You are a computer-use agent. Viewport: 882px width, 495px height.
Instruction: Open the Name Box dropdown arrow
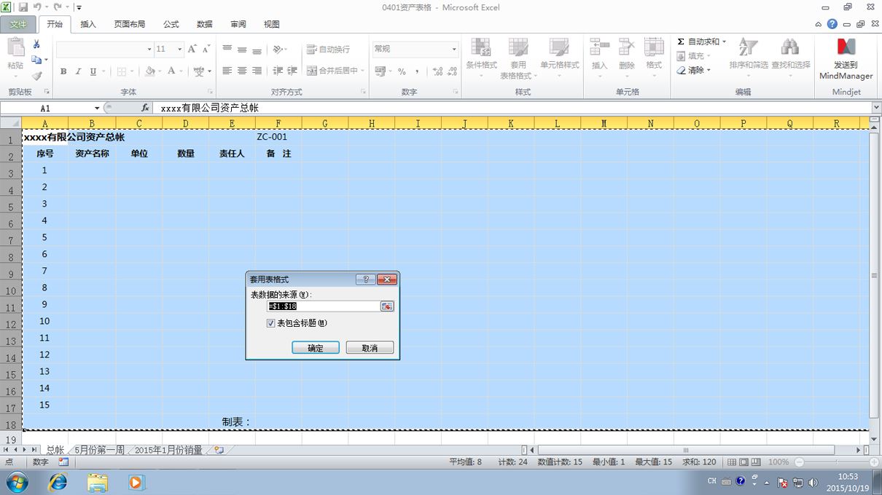pyautogui.click(x=97, y=108)
